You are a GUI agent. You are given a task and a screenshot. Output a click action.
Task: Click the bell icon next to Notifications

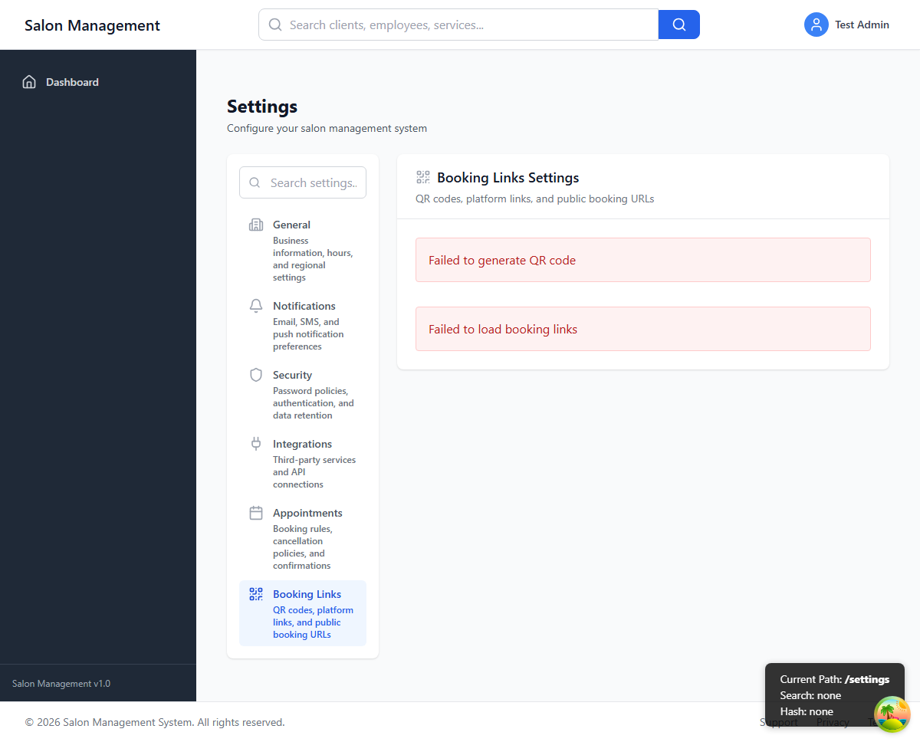pos(255,305)
